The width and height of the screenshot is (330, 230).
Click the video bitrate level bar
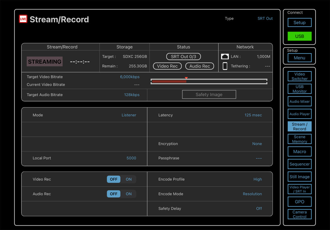209,82
